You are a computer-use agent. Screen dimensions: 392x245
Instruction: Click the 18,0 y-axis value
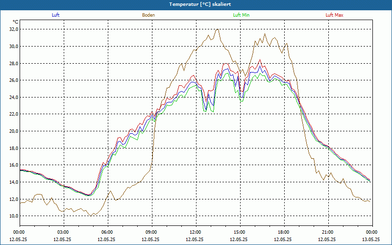(14, 148)
